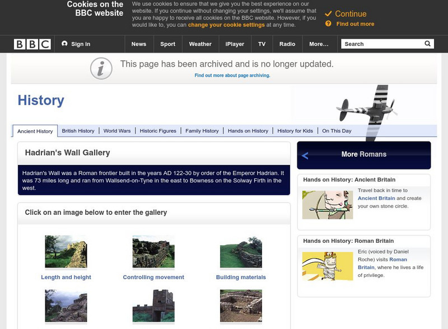
Task: Click the Ancient Britain archer cartoon image
Action: point(328,205)
